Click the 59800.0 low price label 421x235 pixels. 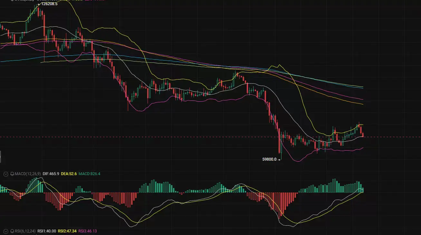[270, 159]
